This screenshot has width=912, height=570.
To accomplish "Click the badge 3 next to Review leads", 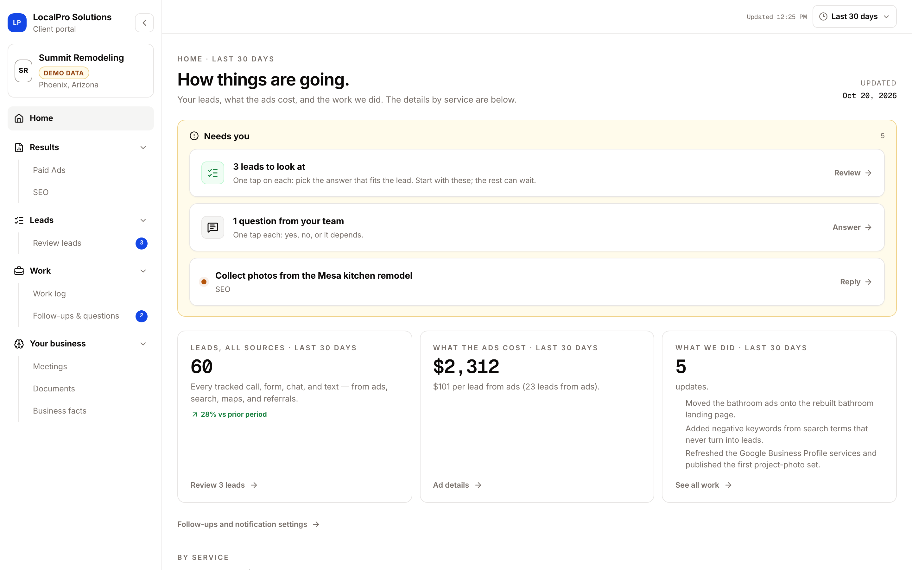I will [x=142, y=243].
